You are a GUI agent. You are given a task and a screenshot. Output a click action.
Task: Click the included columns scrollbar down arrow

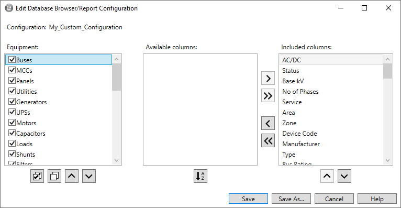coord(388,160)
